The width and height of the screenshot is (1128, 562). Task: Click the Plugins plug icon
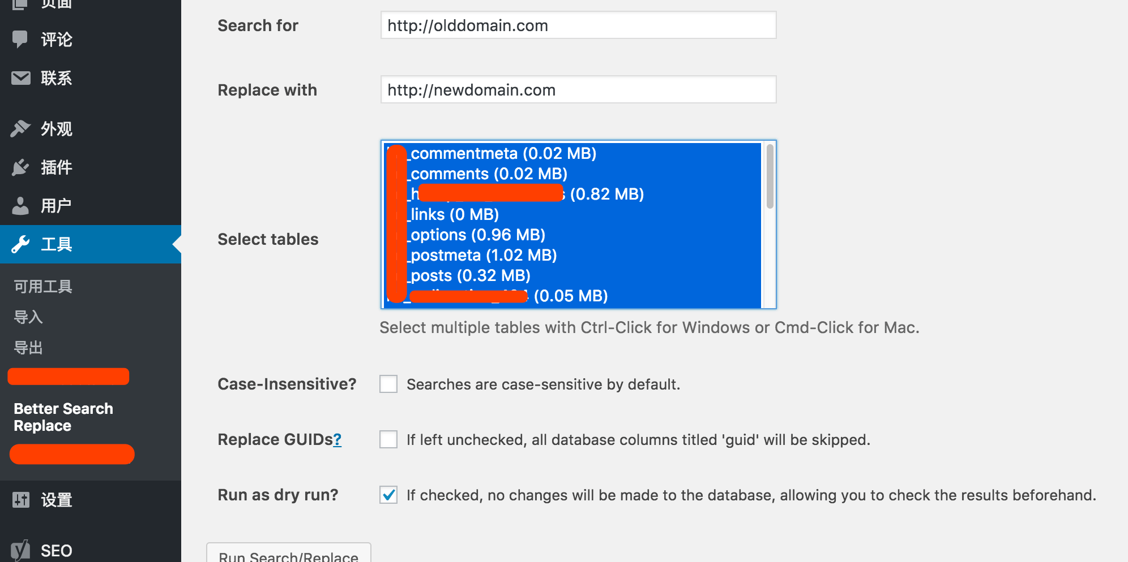point(20,167)
